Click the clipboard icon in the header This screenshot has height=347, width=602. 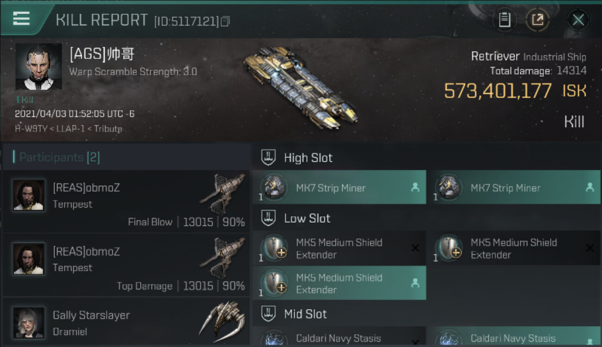504,20
